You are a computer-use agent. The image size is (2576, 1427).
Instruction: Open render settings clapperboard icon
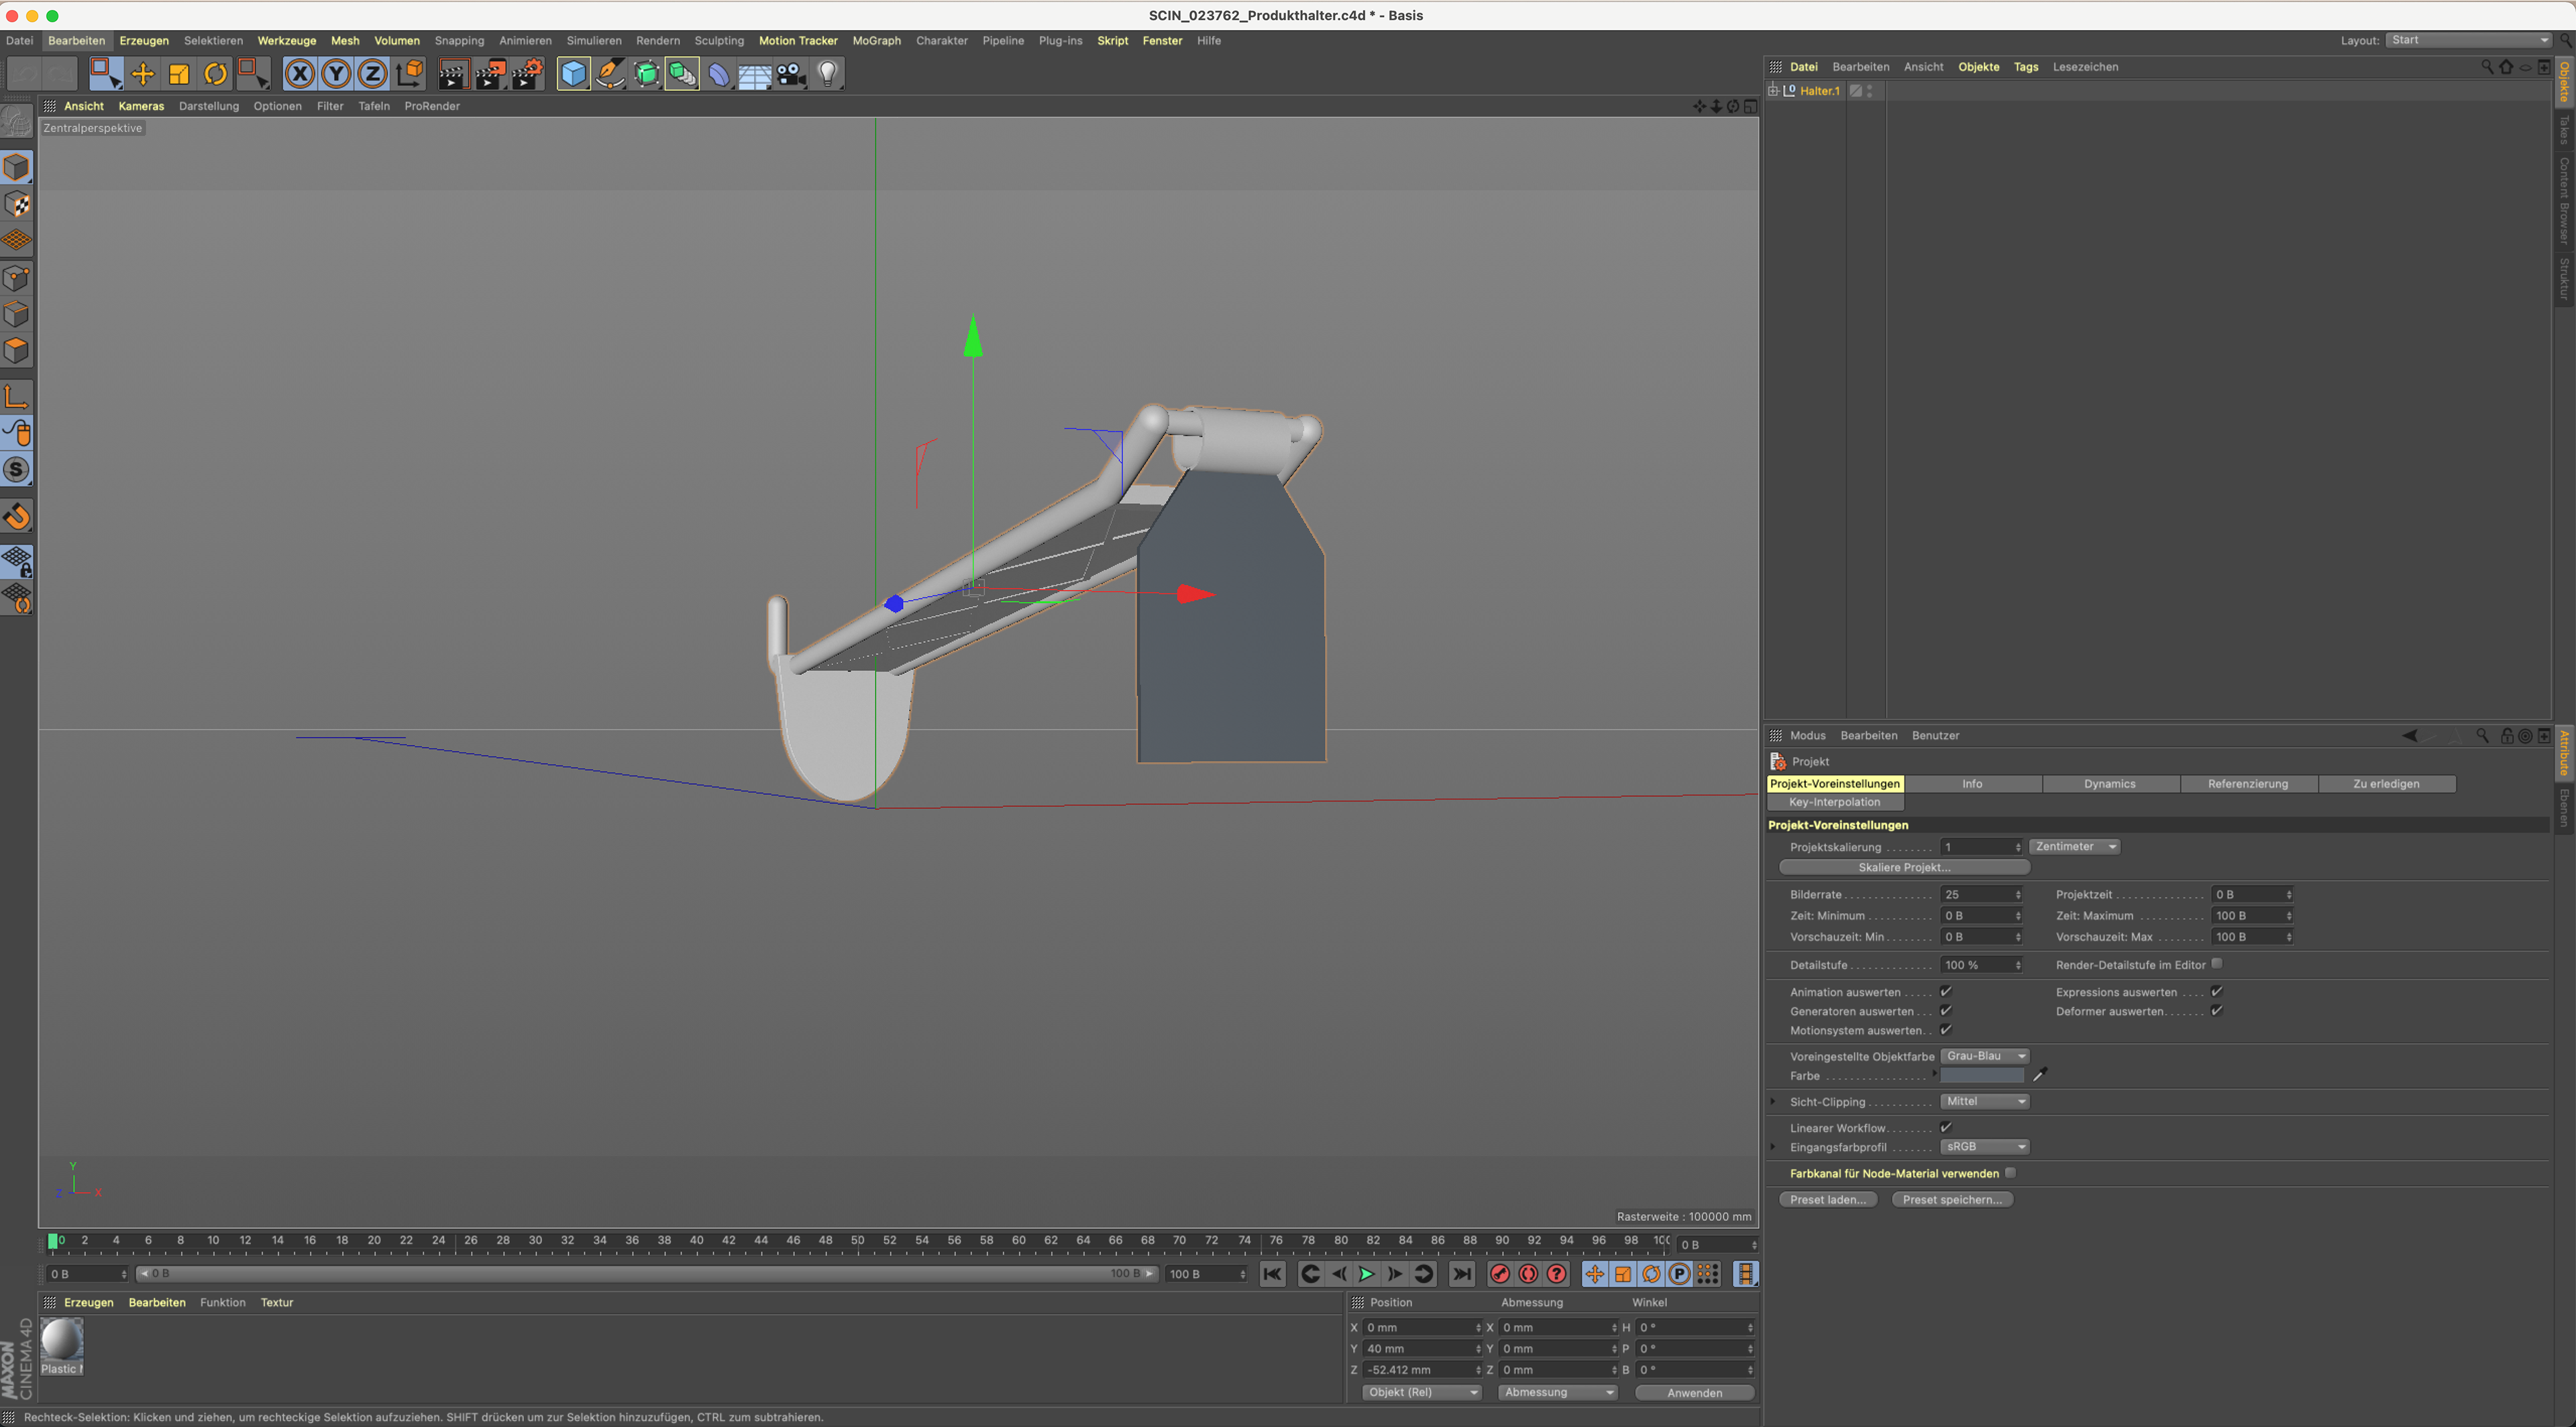(527, 74)
